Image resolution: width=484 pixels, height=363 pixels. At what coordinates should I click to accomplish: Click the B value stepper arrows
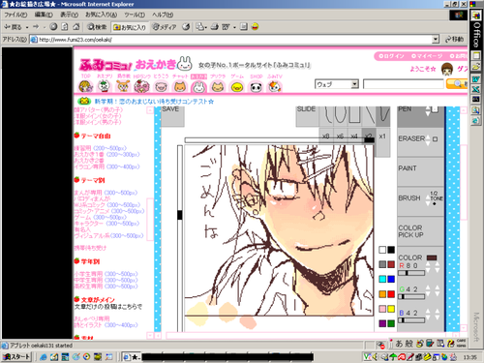pos(433,314)
